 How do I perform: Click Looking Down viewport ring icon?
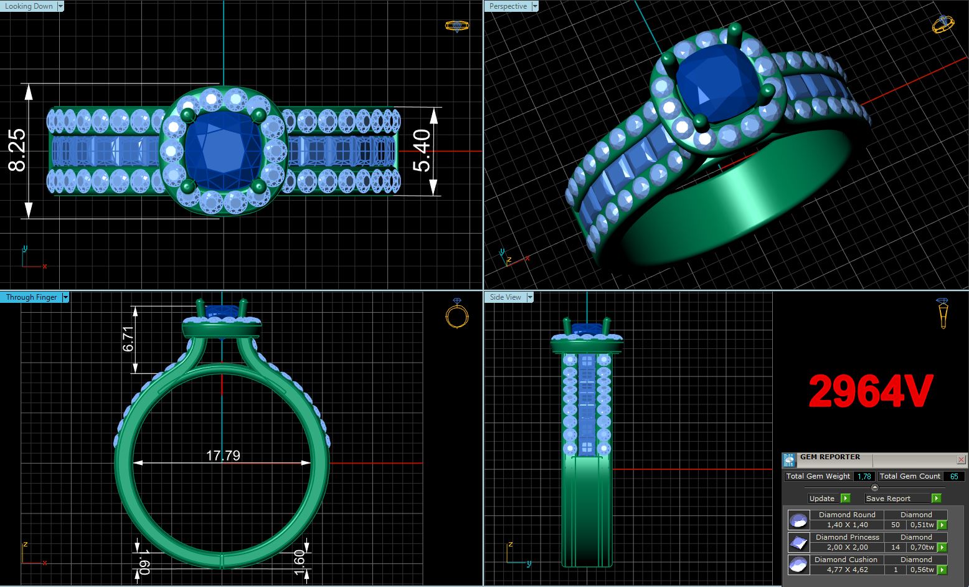click(x=456, y=26)
